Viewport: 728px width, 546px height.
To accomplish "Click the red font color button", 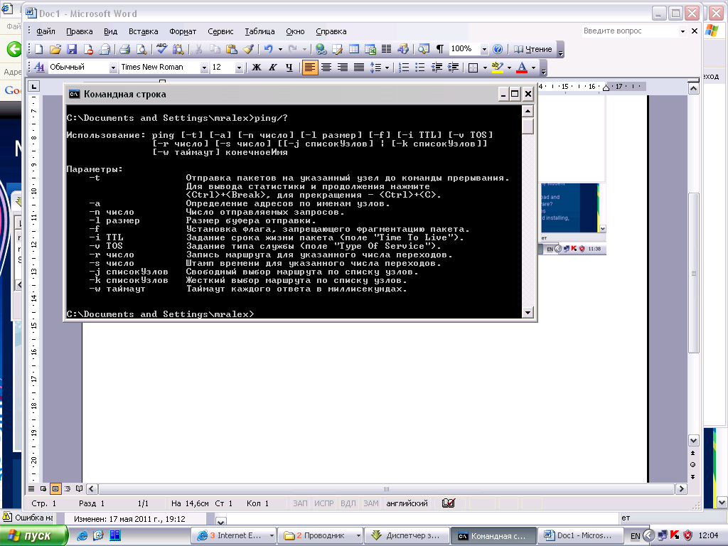I will click(522, 68).
